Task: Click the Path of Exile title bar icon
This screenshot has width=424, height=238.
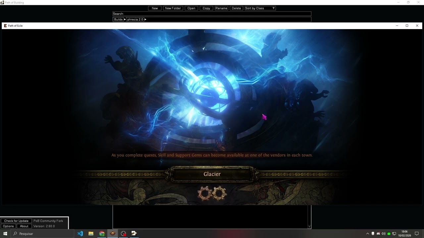Action: (x=5, y=26)
